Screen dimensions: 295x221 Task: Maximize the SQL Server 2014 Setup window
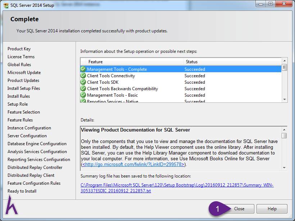pos(271,4)
